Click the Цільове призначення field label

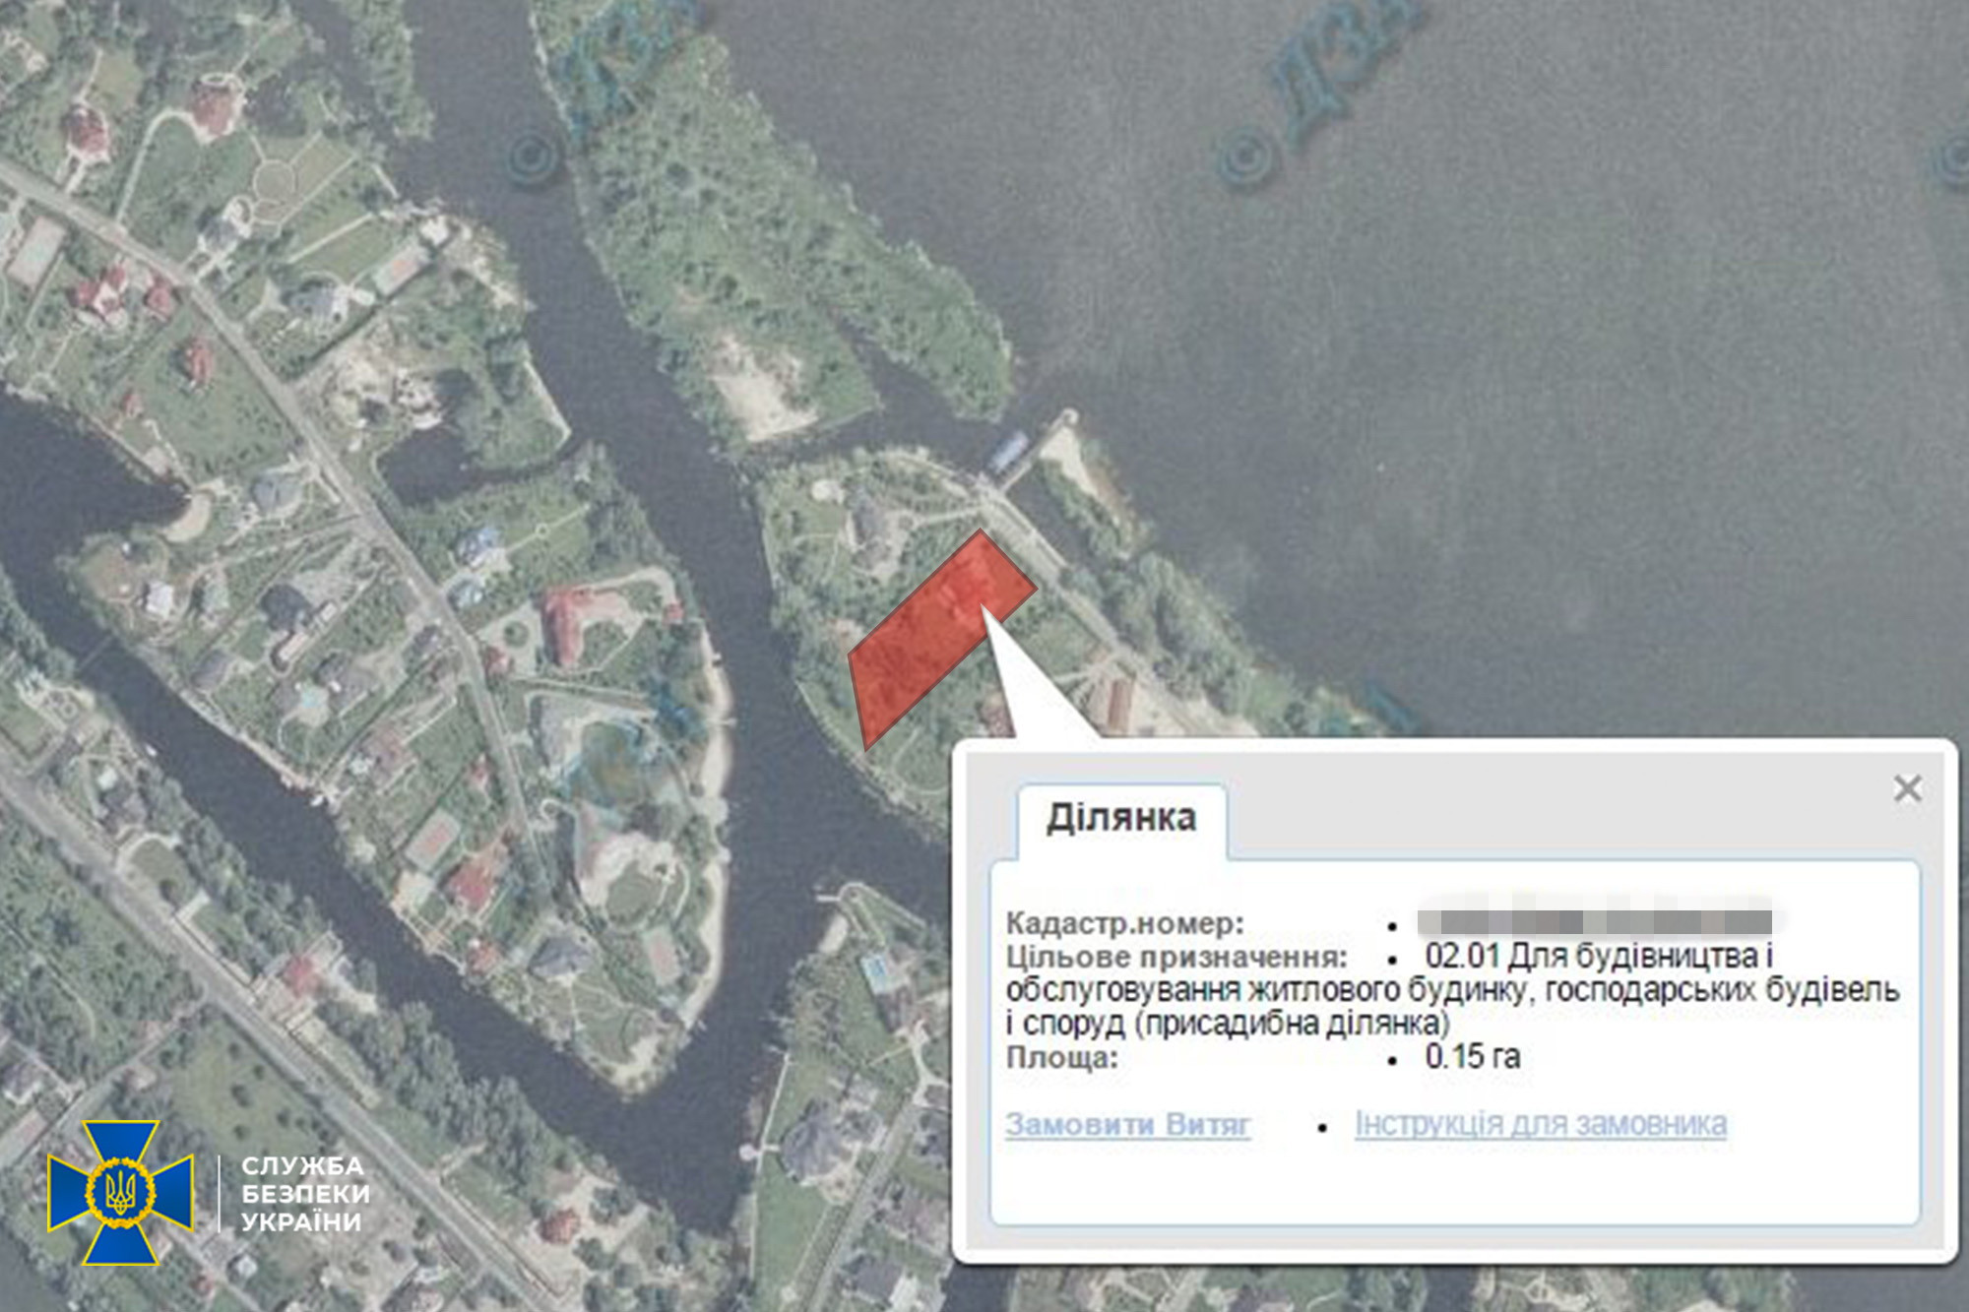pos(1176,957)
